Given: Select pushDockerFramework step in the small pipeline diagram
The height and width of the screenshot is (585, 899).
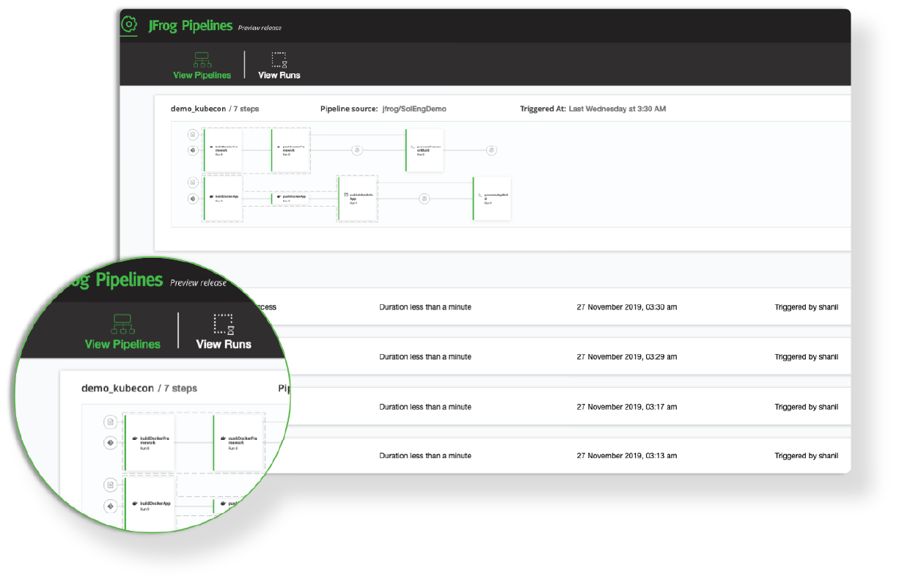Looking at the screenshot, I should [x=291, y=150].
